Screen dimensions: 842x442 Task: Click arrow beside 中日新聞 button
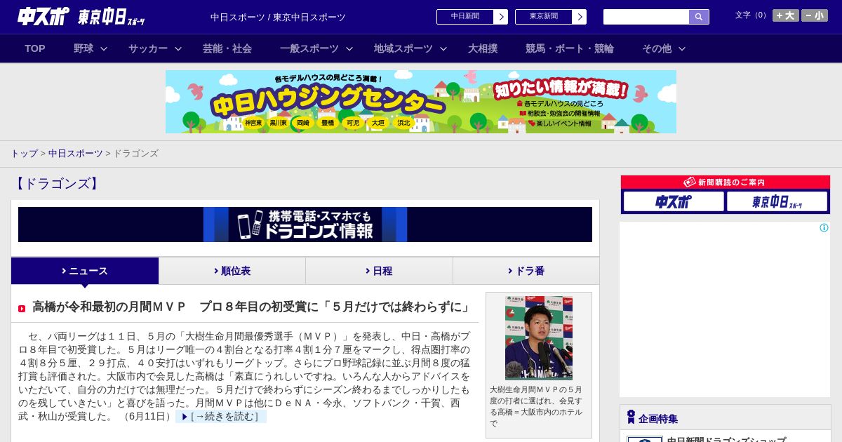tap(501, 17)
